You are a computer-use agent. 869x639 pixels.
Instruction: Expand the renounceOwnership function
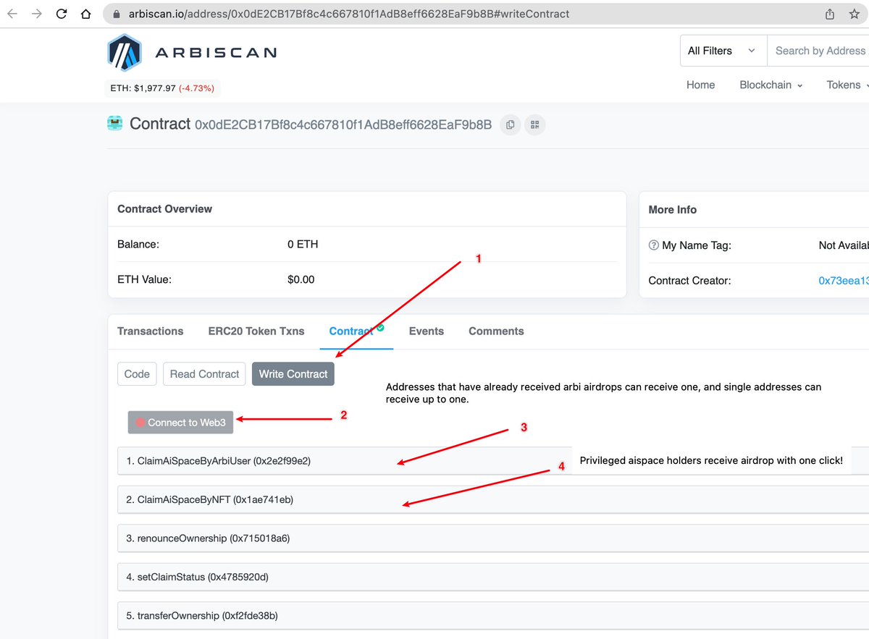493,538
